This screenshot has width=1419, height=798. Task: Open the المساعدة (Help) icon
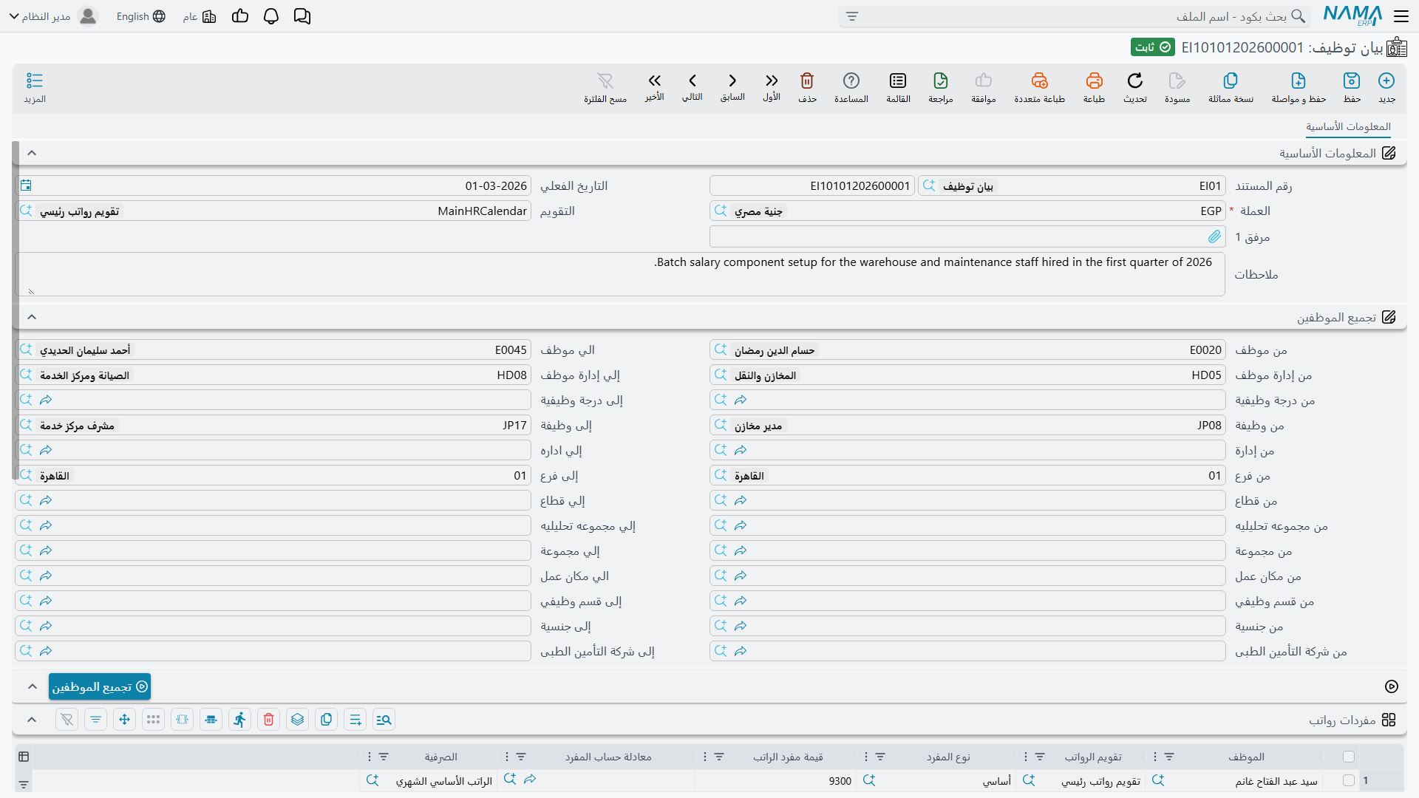851,81
